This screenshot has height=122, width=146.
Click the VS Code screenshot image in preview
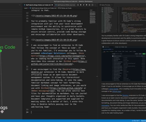tap(124, 20)
